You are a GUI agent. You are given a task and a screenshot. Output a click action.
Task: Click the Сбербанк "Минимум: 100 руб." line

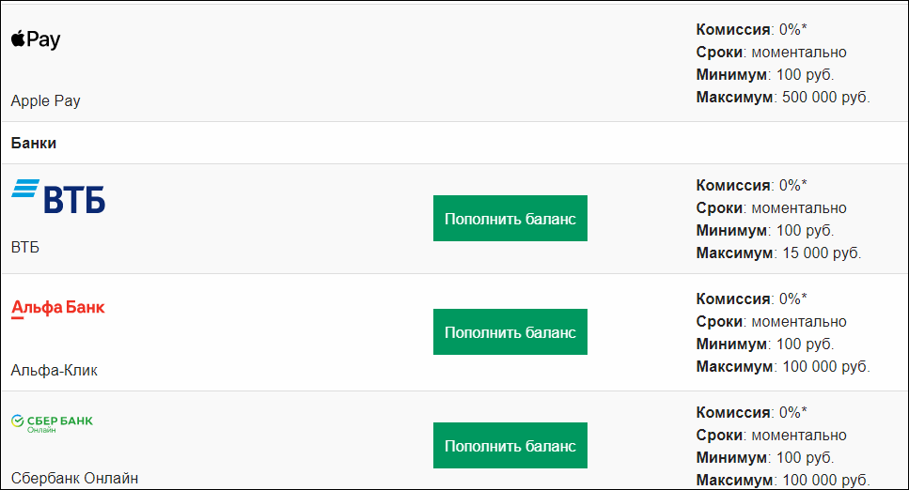(764, 457)
